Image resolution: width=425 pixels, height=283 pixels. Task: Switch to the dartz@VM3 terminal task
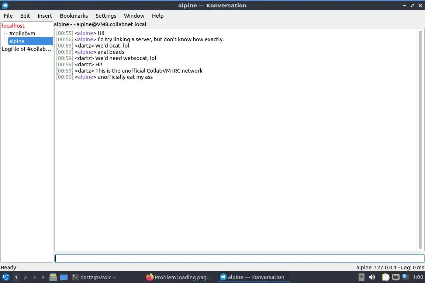click(x=107, y=277)
